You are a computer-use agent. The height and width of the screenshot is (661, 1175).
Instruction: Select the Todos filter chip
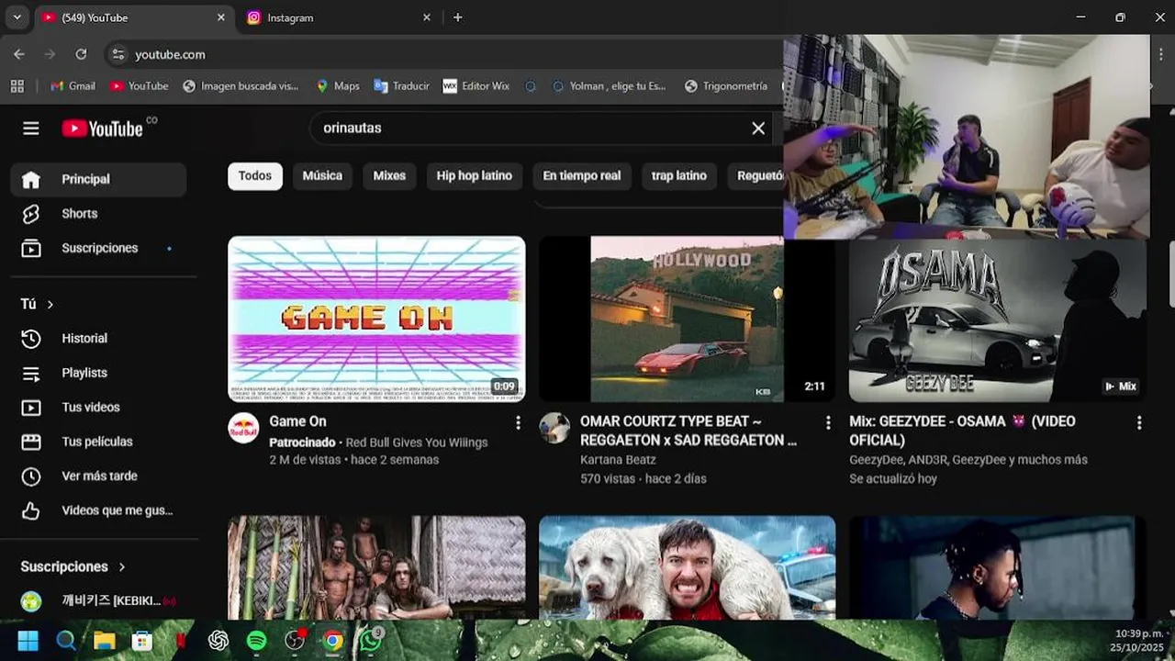pyautogui.click(x=255, y=175)
